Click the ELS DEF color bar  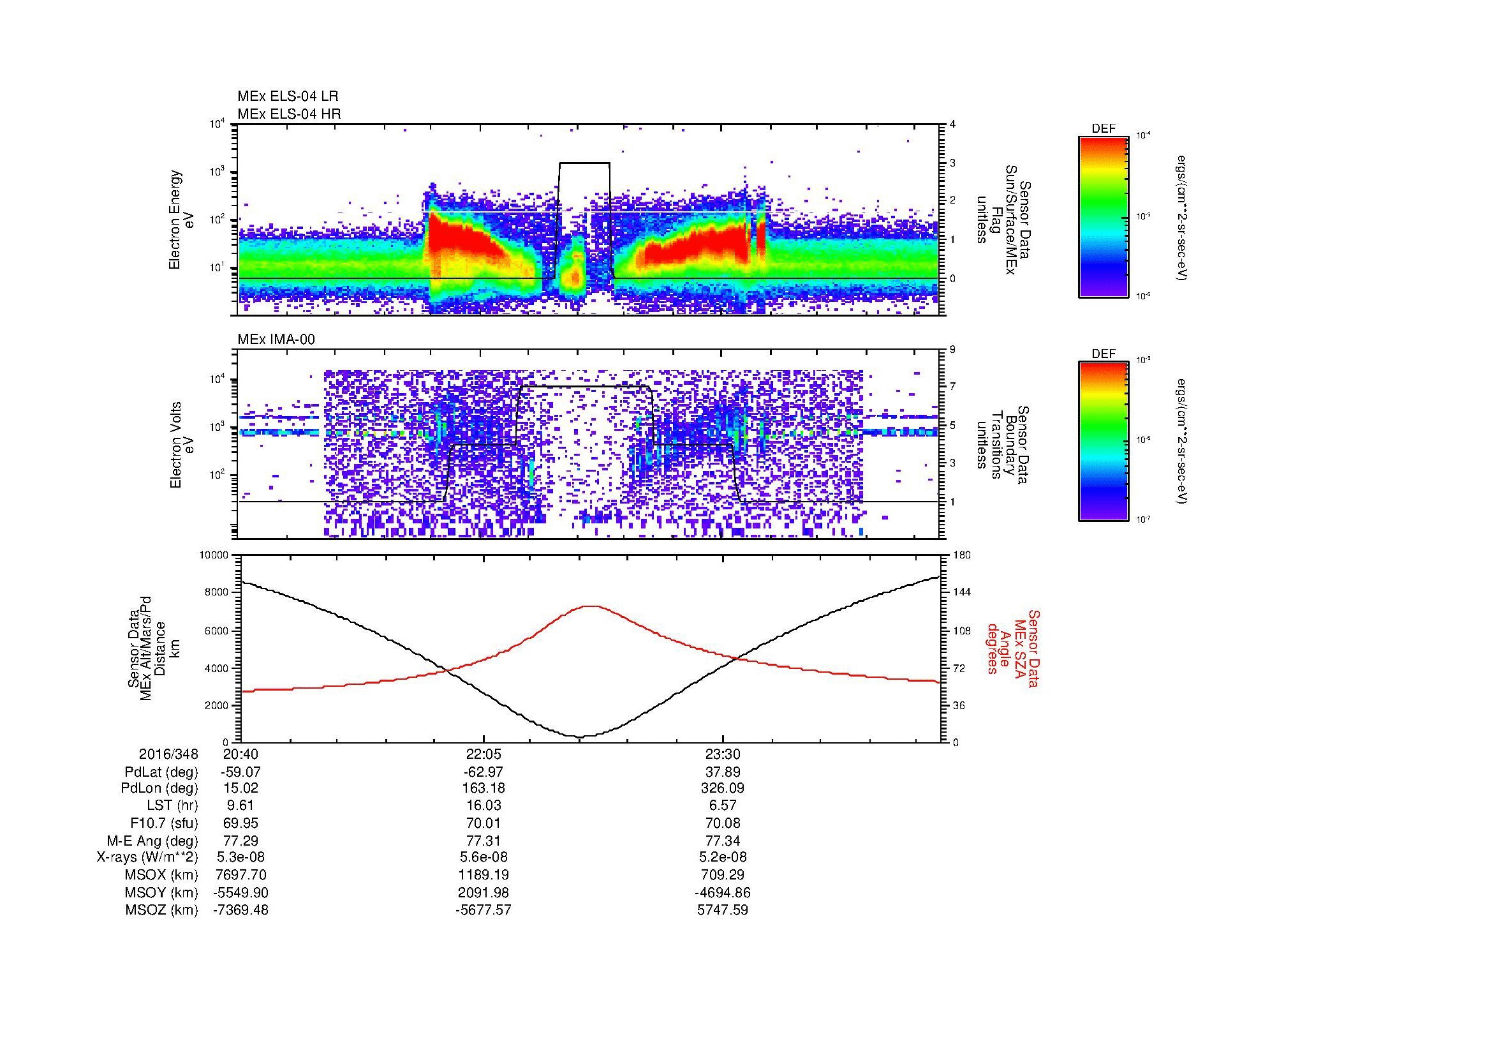tap(1104, 216)
